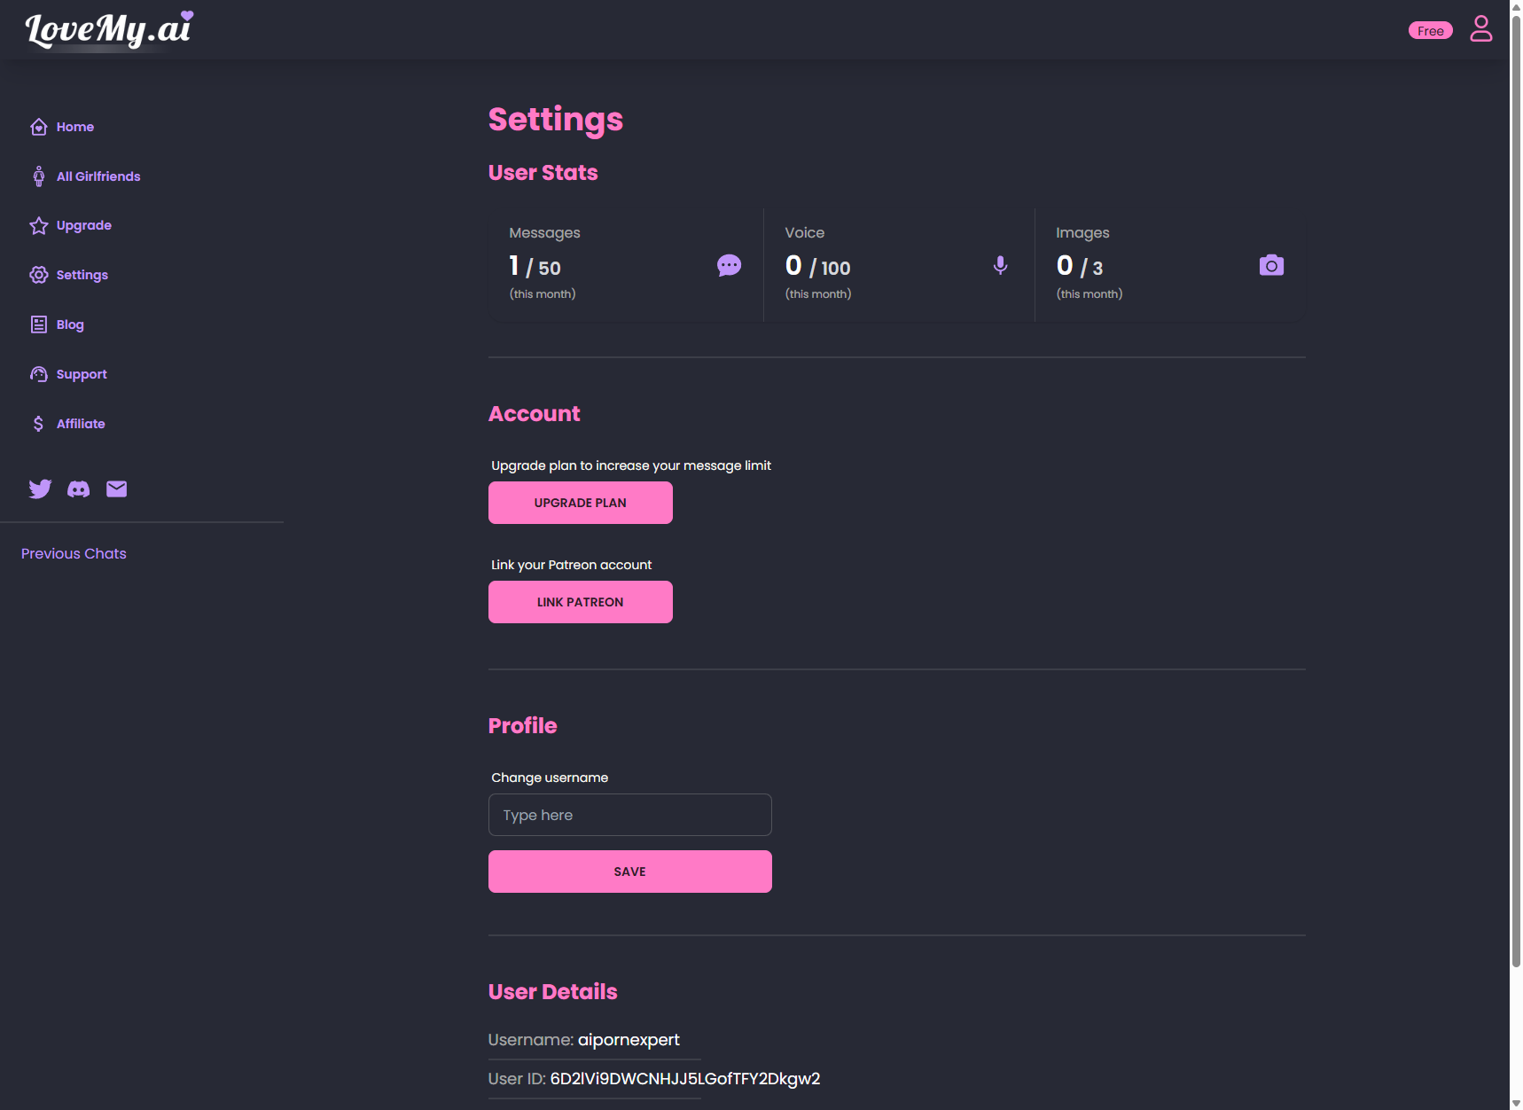
Task: Expand the Previous Chats section
Action: (x=74, y=553)
